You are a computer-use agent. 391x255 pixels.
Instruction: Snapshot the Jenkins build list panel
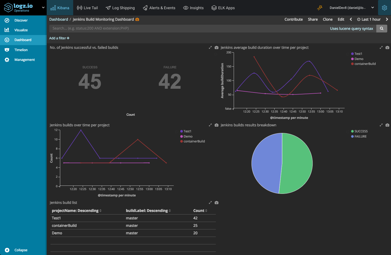[217, 202]
